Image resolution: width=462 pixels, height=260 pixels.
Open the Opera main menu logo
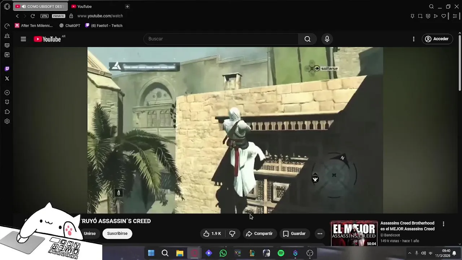coord(7,6)
